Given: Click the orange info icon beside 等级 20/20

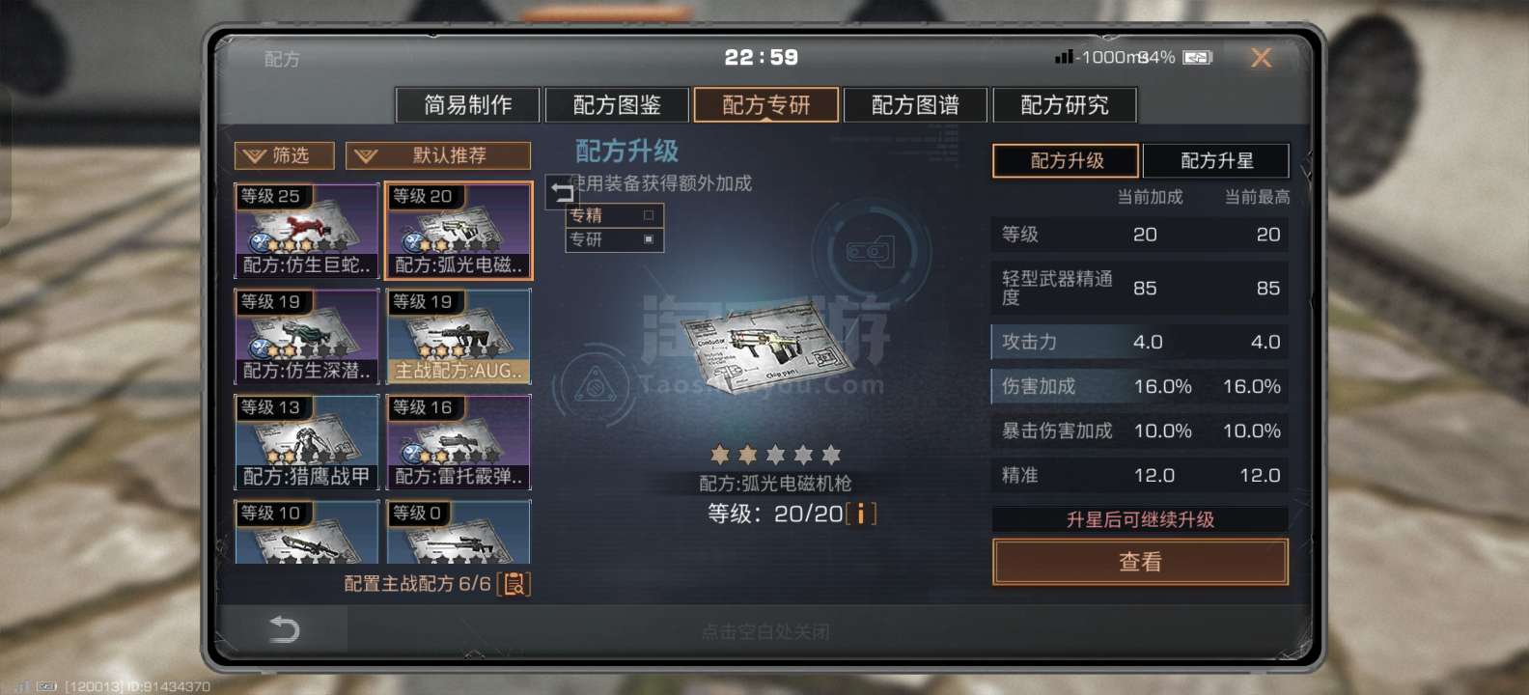Looking at the screenshot, I should point(861,514).
